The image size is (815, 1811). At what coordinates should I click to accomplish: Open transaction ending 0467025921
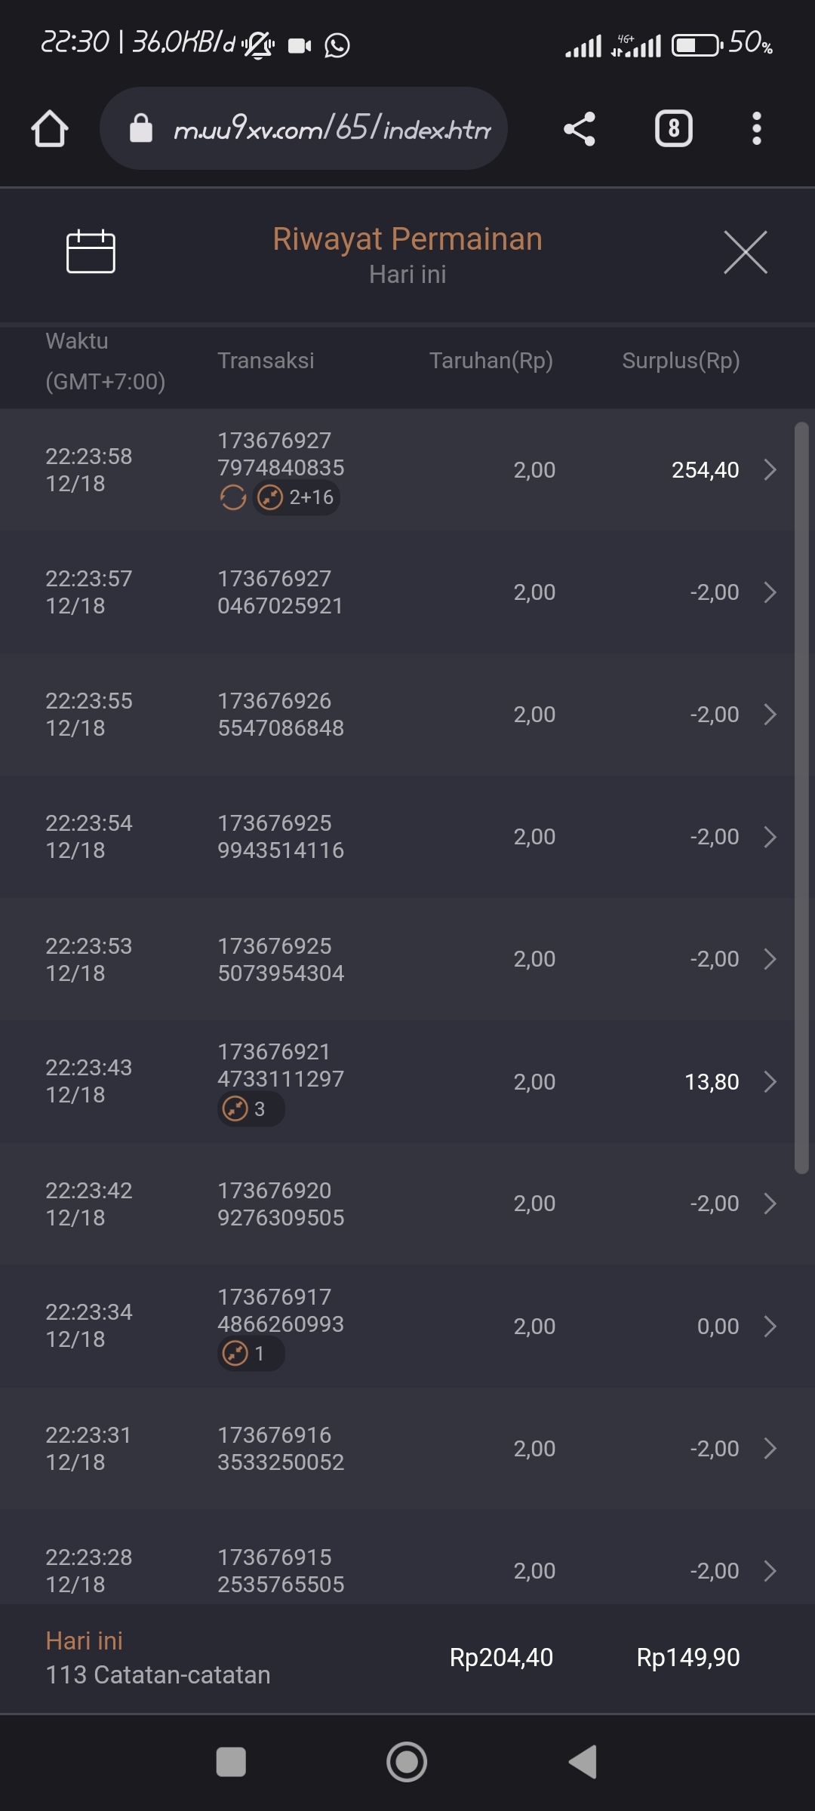(280, 592)
